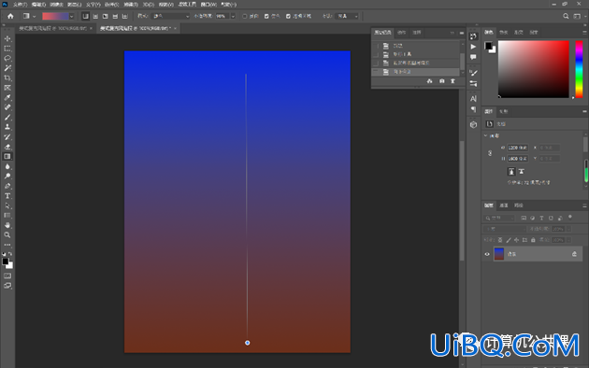Hide the background layer via eye icon

487,254
